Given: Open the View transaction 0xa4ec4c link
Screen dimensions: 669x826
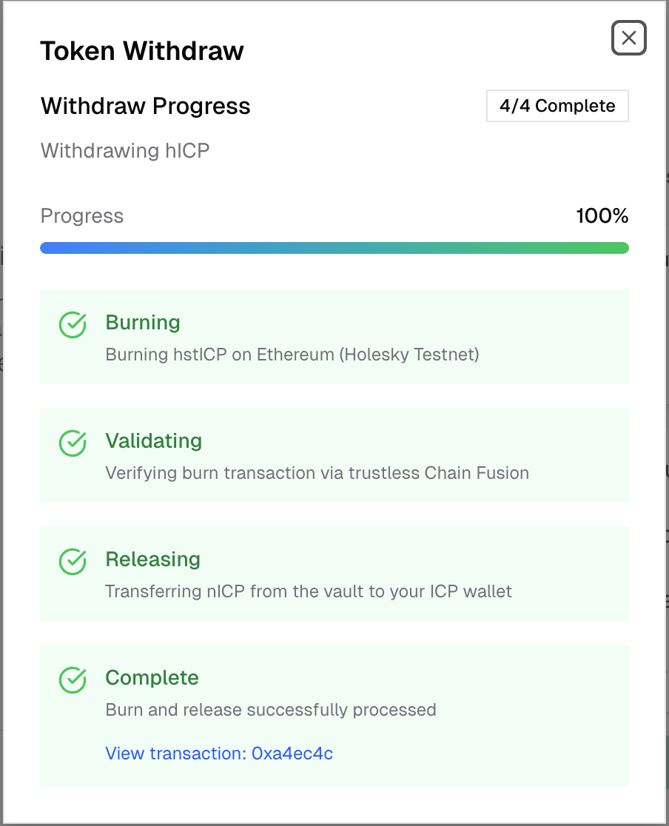Looking at the screenshot, I should [219, 753].
